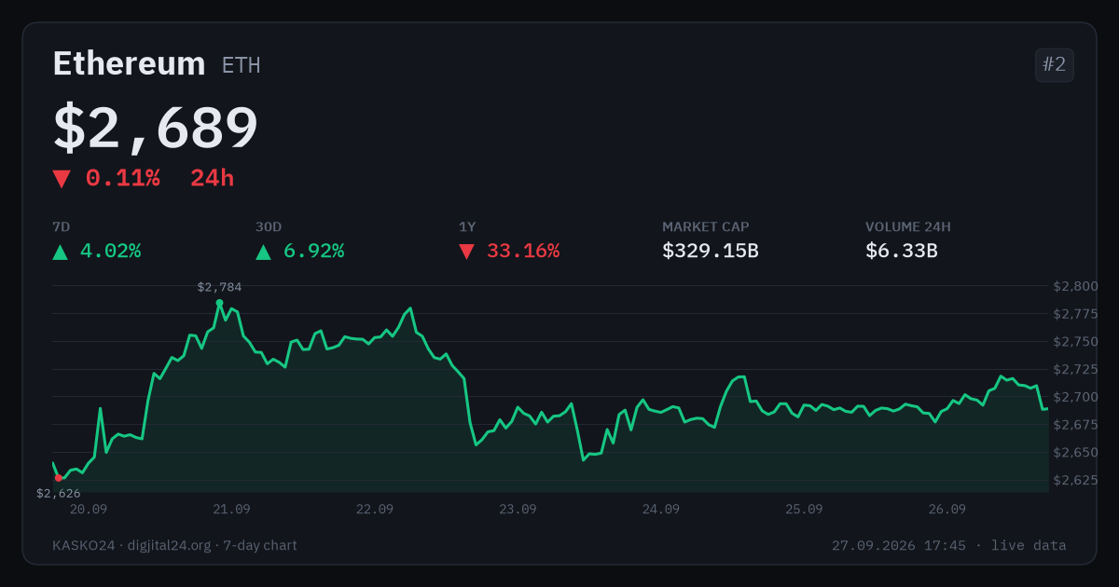The image size is (1119, 587).
Task: Click the $329.15B market cap value
Action: point(711,251)
